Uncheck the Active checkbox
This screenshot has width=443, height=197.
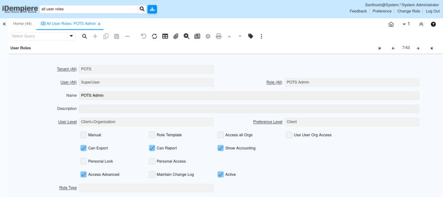pos(221,175)
